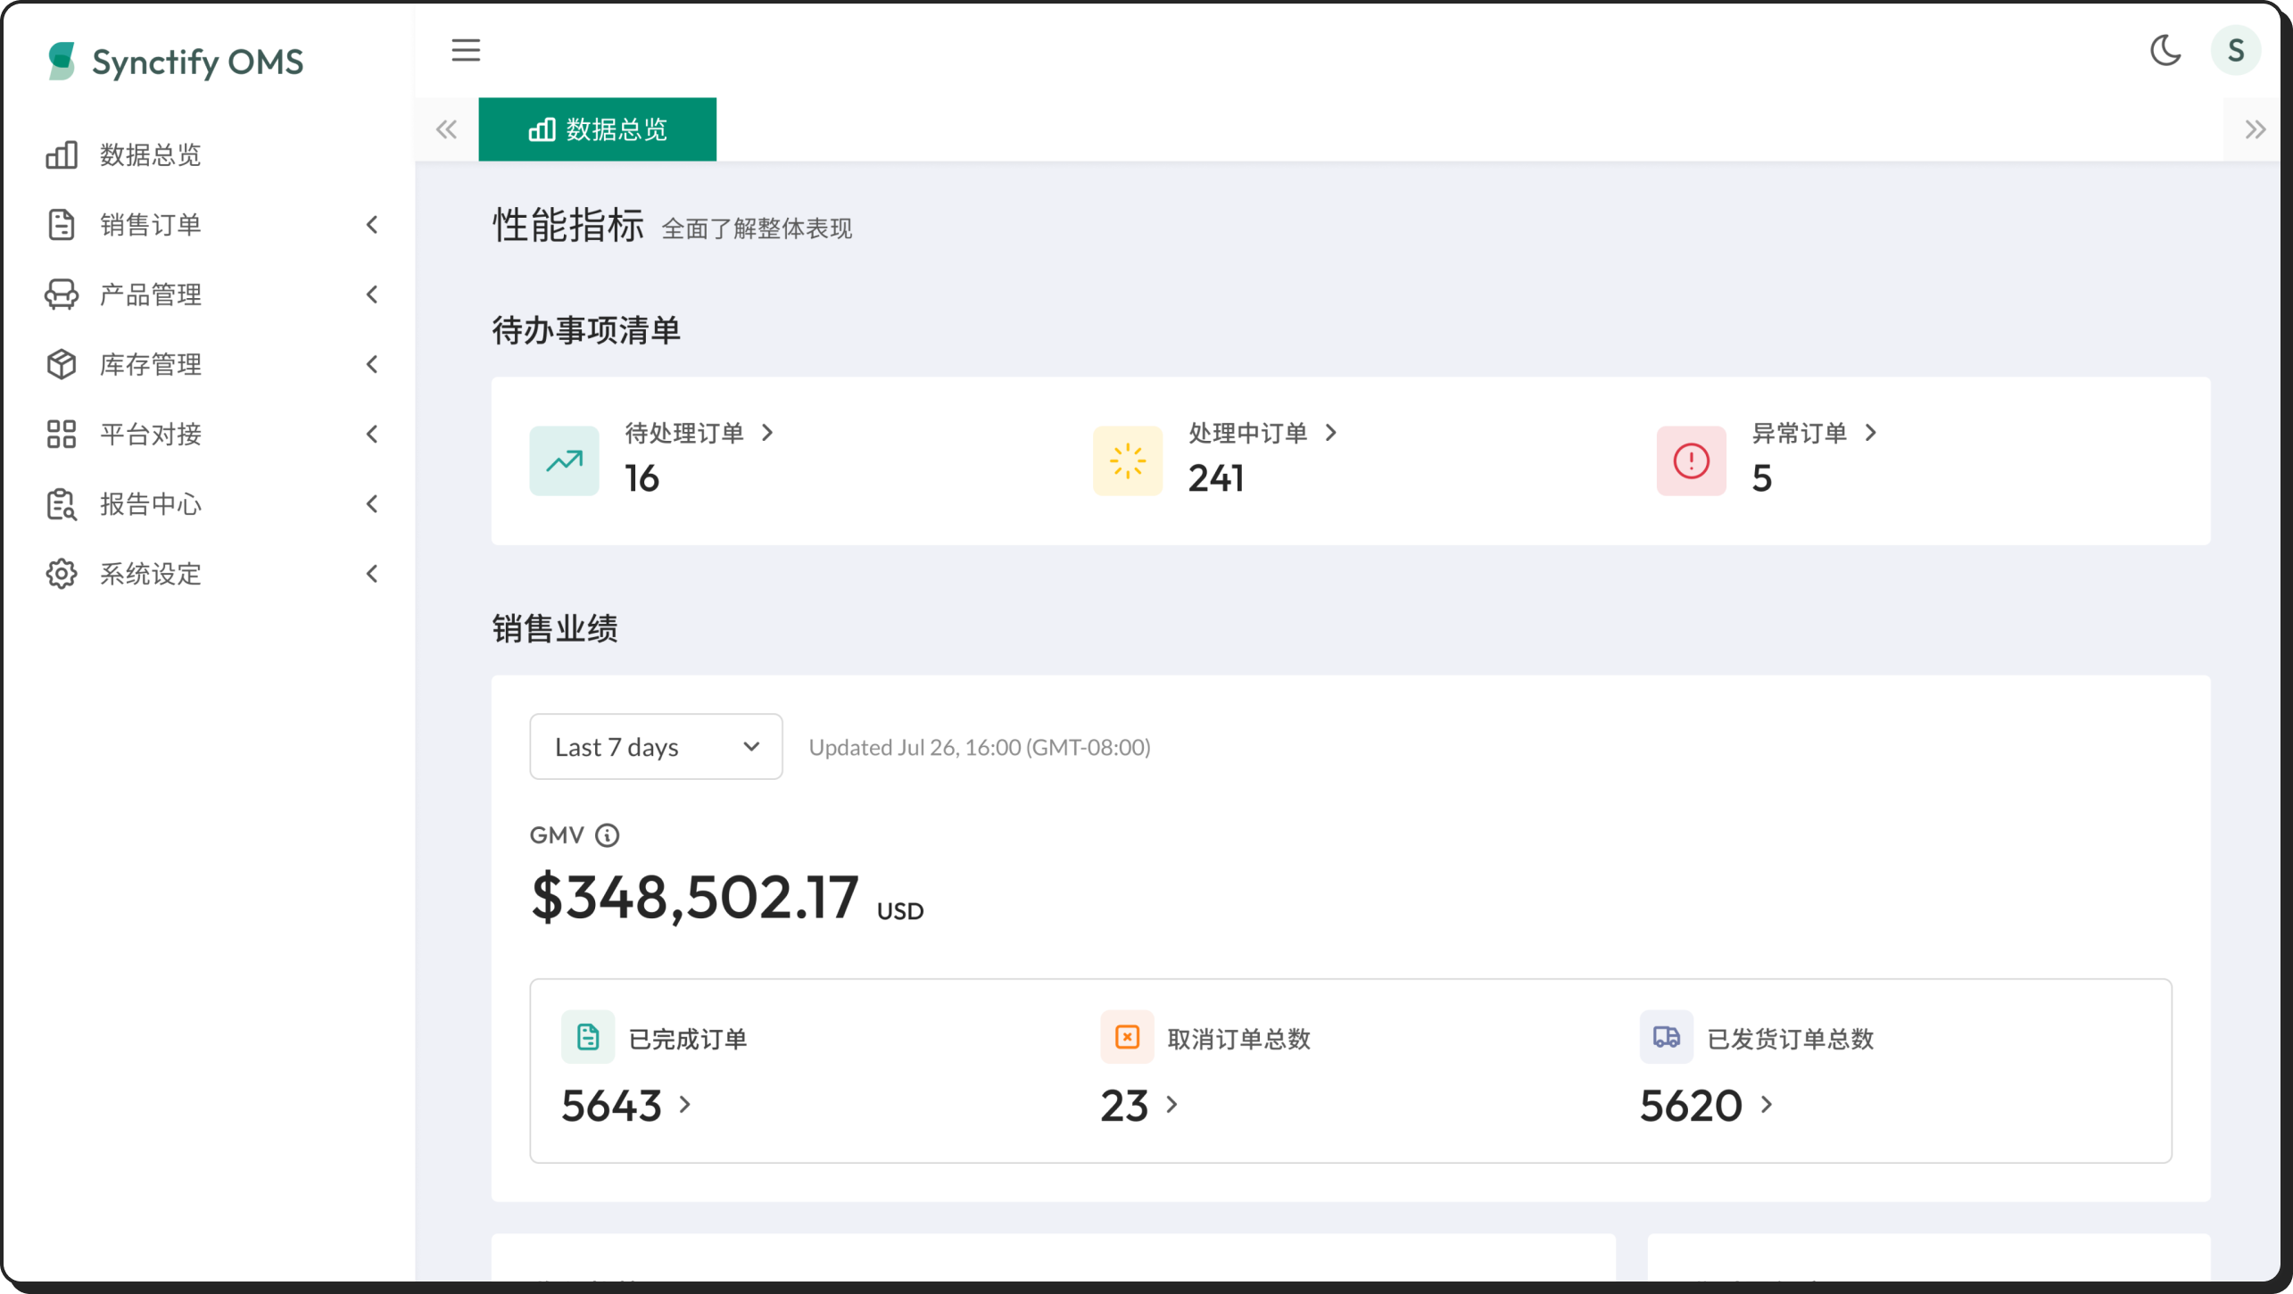This screenshot has height=1294, width=2293.
Task: Click the 待办事项清单 section title
Action: click(x=586, y=330)
